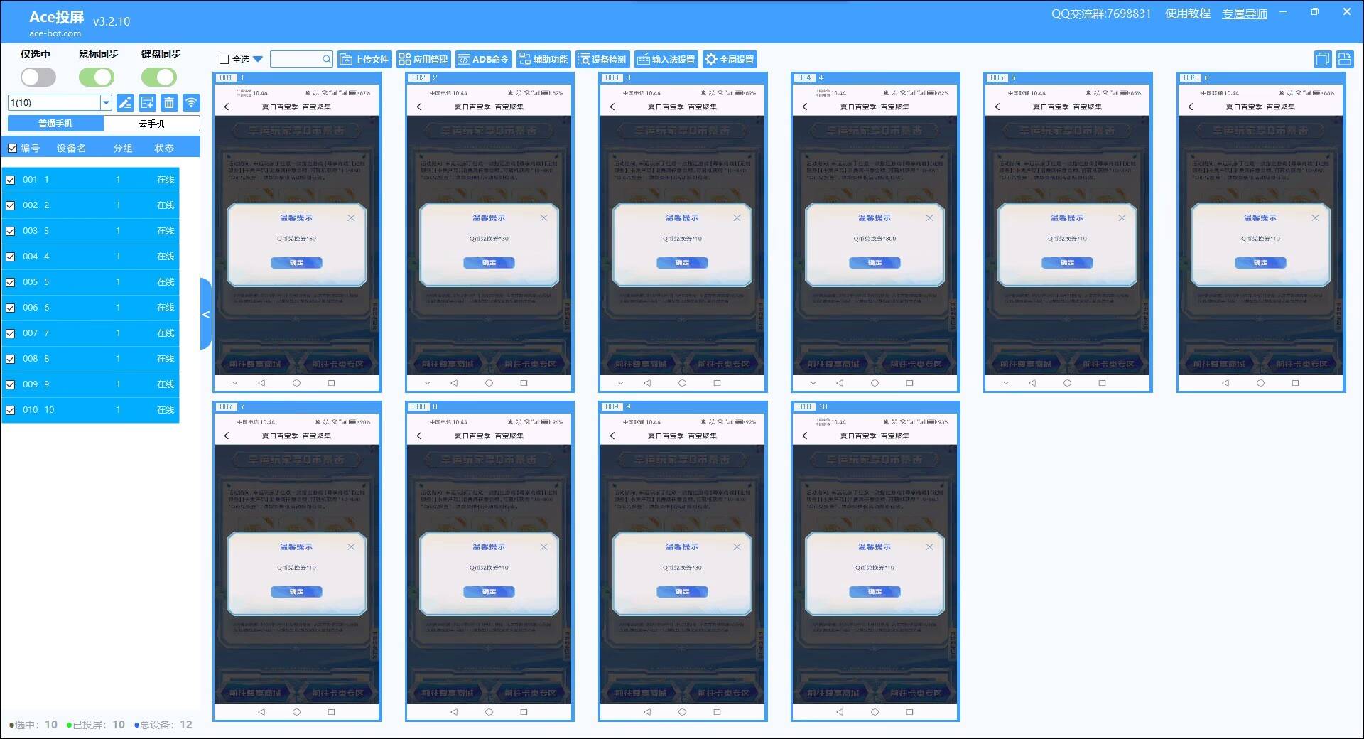The height and width of the screenshot is (739, 1364).
Task: Open the 应用管理 menu
Action: pyautogui.click(x=423, y=59)
